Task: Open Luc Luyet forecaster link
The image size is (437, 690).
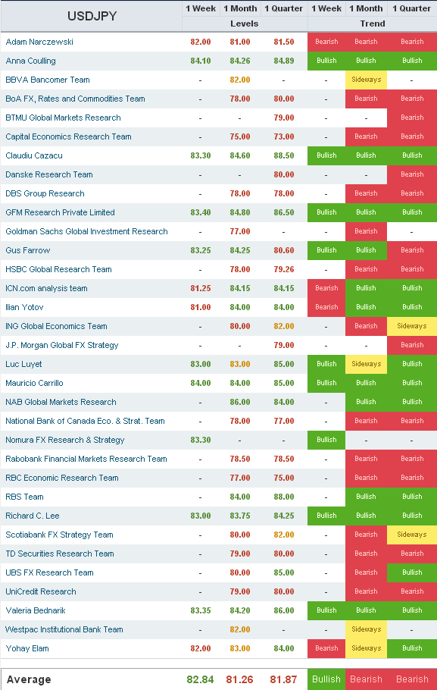Action: (23, 364)
